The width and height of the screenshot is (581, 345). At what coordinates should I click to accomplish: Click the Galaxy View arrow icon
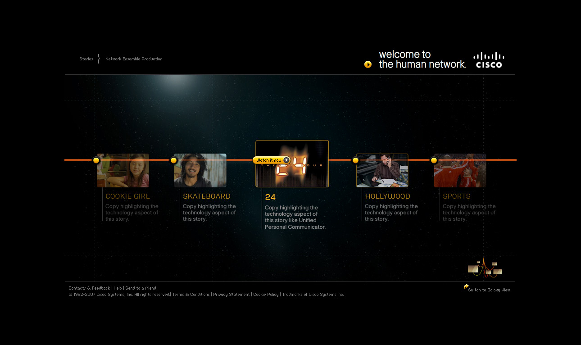(466, 286)
